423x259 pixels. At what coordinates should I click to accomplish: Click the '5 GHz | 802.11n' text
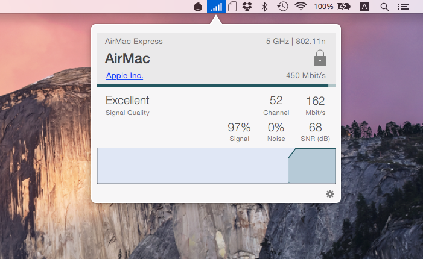point(296,41)
